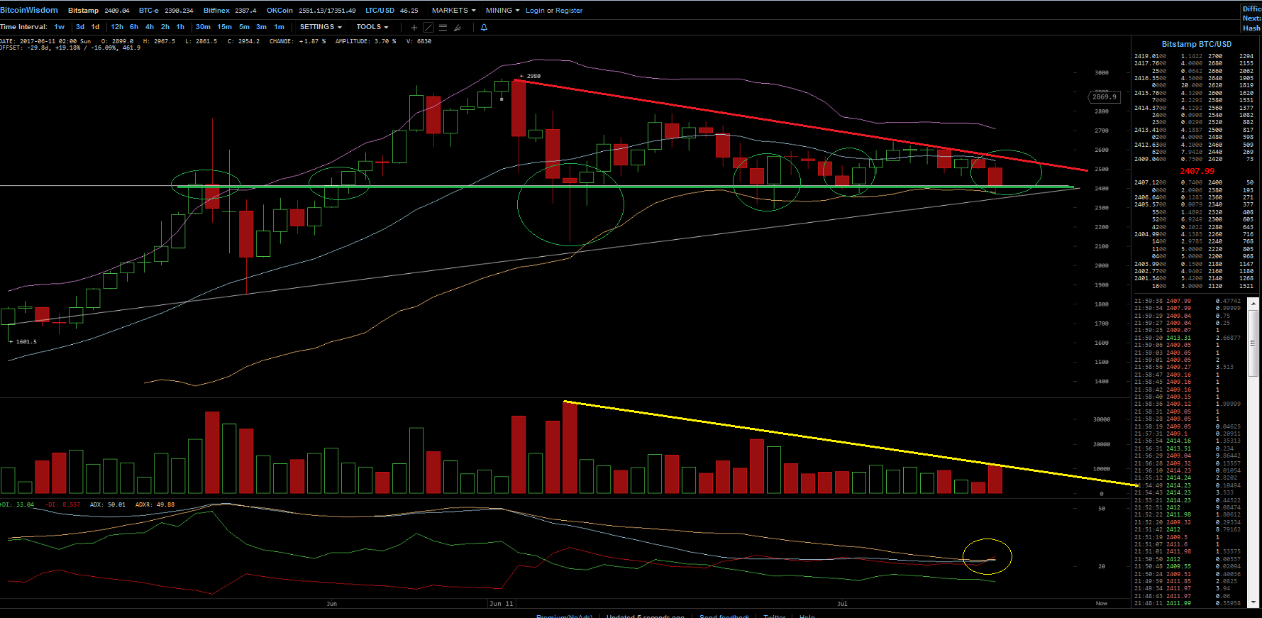Set time interval to 1w
1262x618 pixels.
pyautogui.click(x=60, y=27)
